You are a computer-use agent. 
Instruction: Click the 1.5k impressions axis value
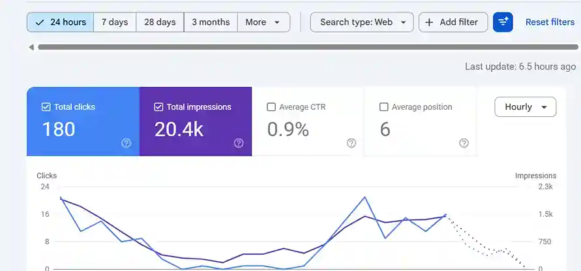tap(545, 214)
